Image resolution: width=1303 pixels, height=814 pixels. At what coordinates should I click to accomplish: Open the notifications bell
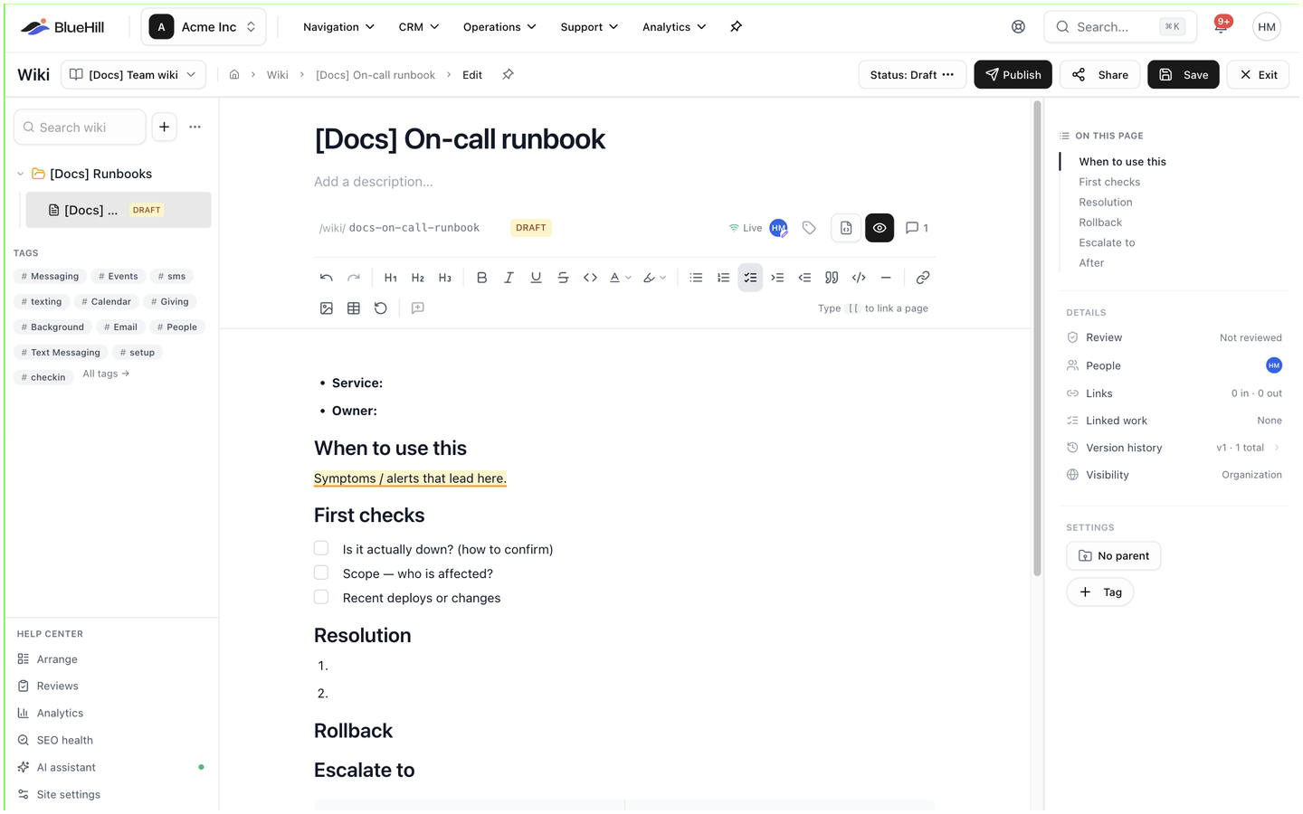click(x=1221, y=26)
